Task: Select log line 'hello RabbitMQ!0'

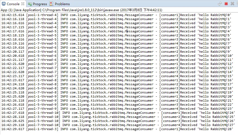Action: (116, 15)
